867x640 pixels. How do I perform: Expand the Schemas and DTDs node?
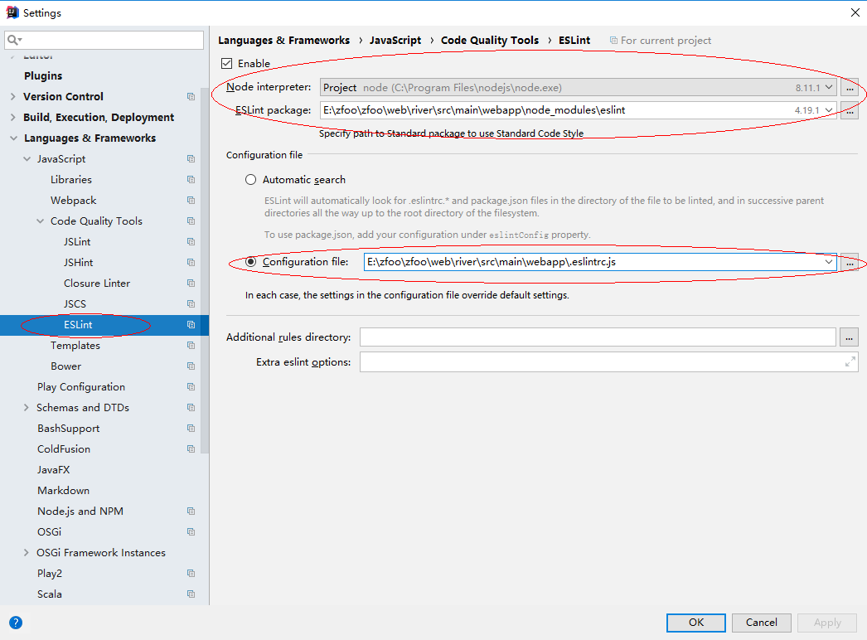click(27, 408)
